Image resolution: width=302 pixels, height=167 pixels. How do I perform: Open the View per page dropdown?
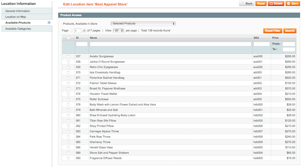point(119,30)
